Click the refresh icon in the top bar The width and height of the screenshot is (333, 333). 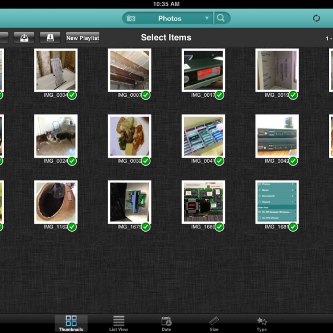(x=316, y=18)
